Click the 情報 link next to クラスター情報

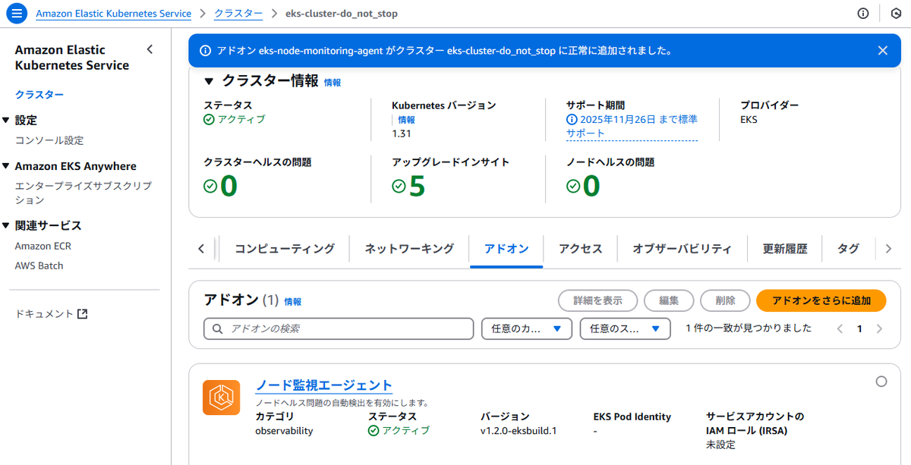pyautogui.click(x=333, y=83)
